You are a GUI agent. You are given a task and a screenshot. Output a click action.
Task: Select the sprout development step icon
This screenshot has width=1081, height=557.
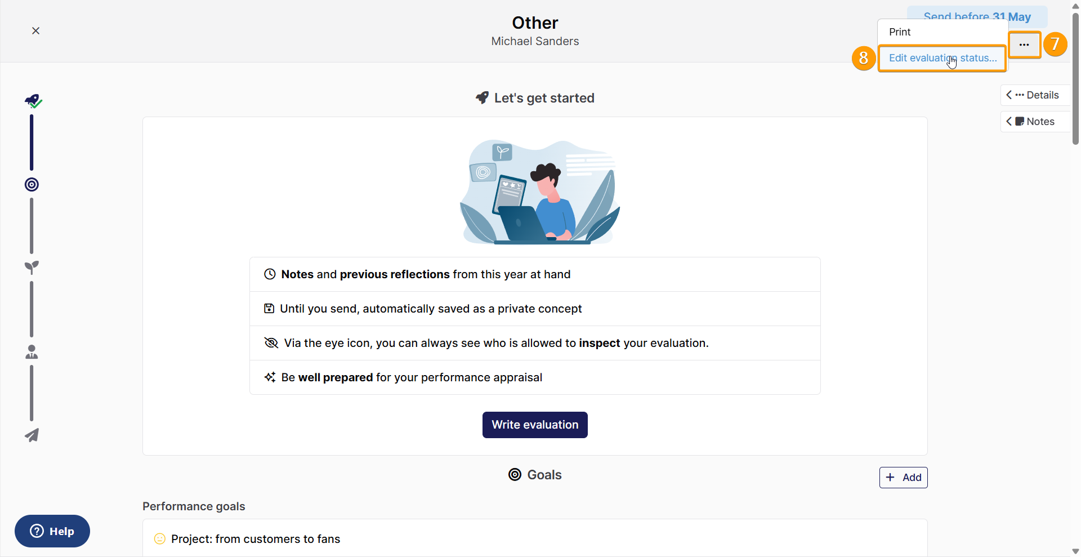coord(32,268)
